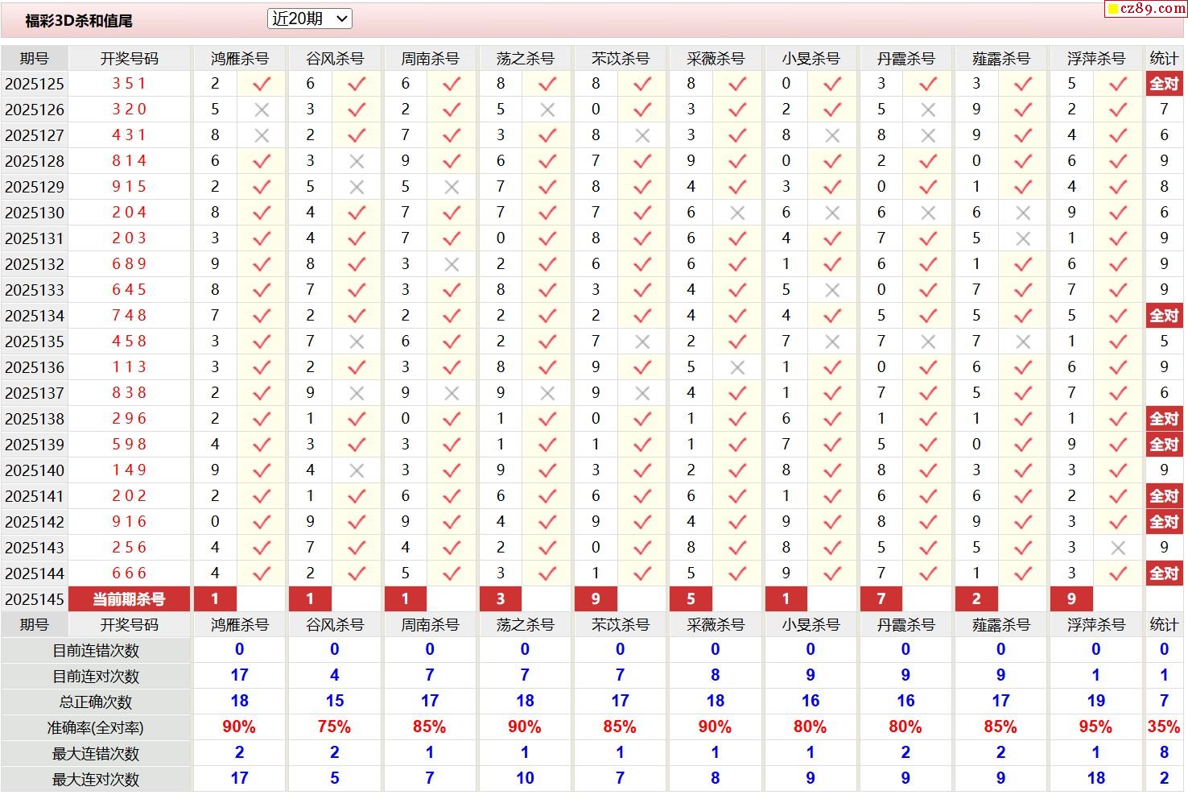
Task: Click winning numbers 6 6 6
Action: pyautogui.click(x=130, y=573)
